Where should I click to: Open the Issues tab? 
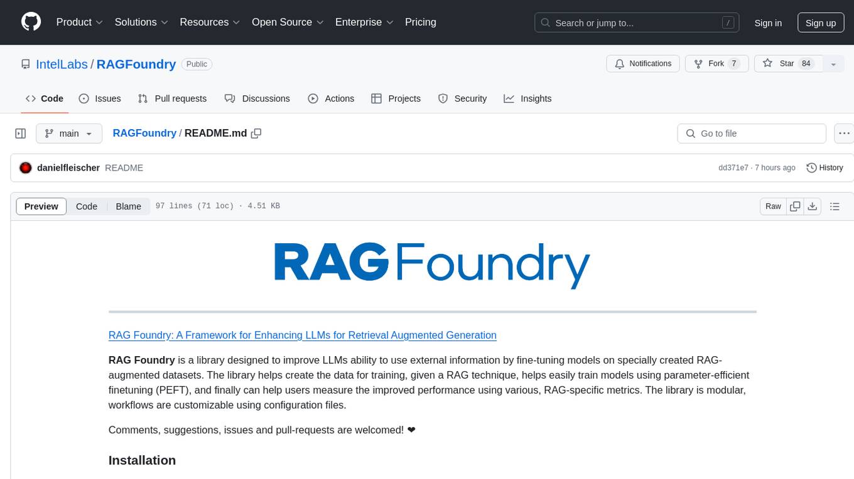[x=100, y=98]
